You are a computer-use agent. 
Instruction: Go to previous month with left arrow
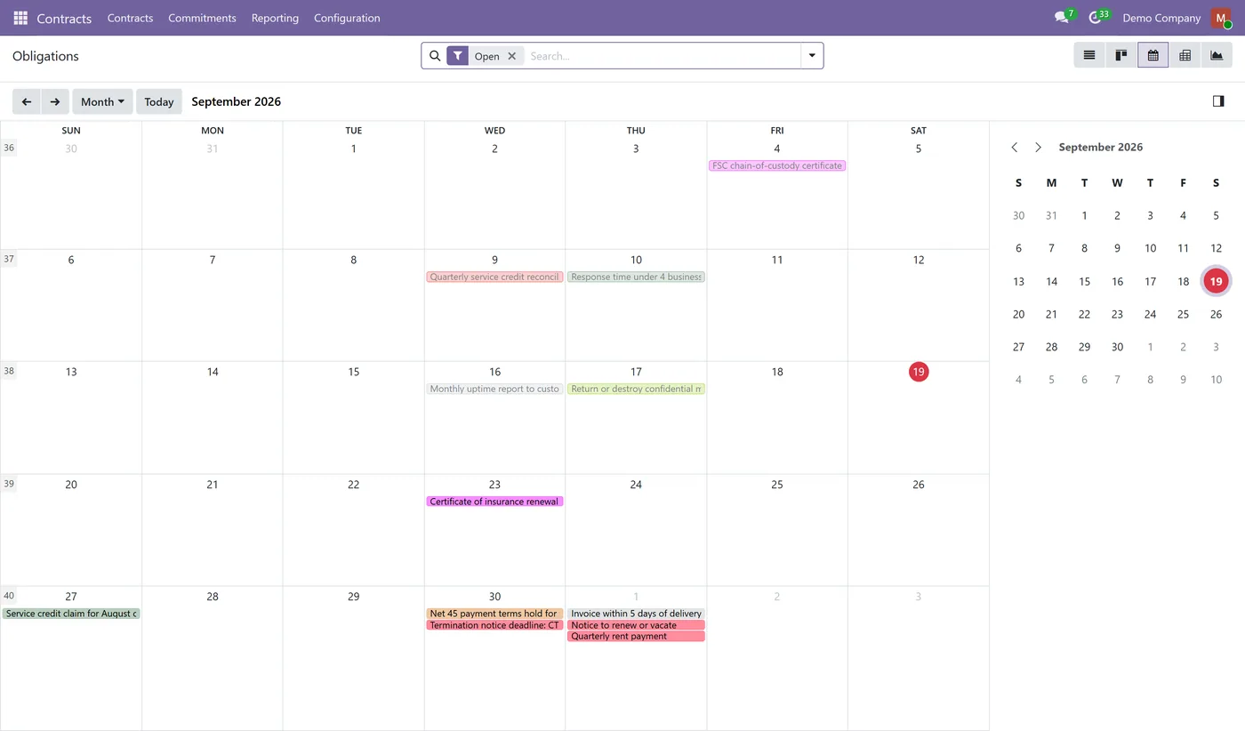[27, 101]
